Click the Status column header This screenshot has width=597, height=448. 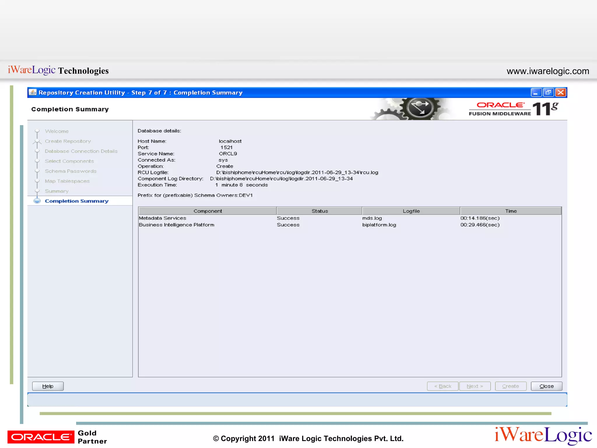[x=319, y=211]
